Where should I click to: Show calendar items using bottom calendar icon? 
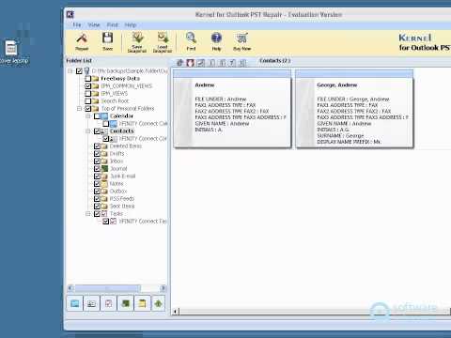[x=75, y=303]
